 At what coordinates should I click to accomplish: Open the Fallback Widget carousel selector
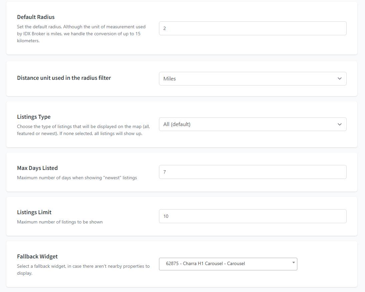tap(223, 264)
